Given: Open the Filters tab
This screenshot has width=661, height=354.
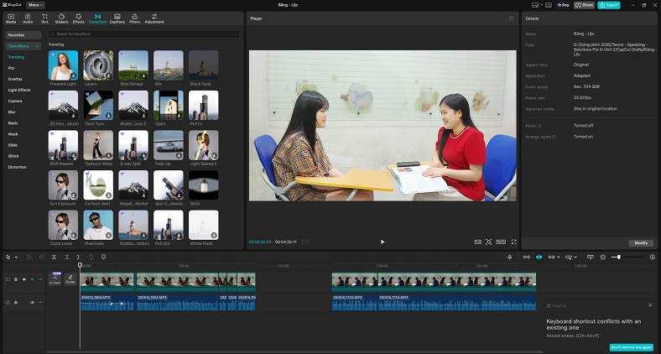Looking at the screenshot, I should [134, 18].
